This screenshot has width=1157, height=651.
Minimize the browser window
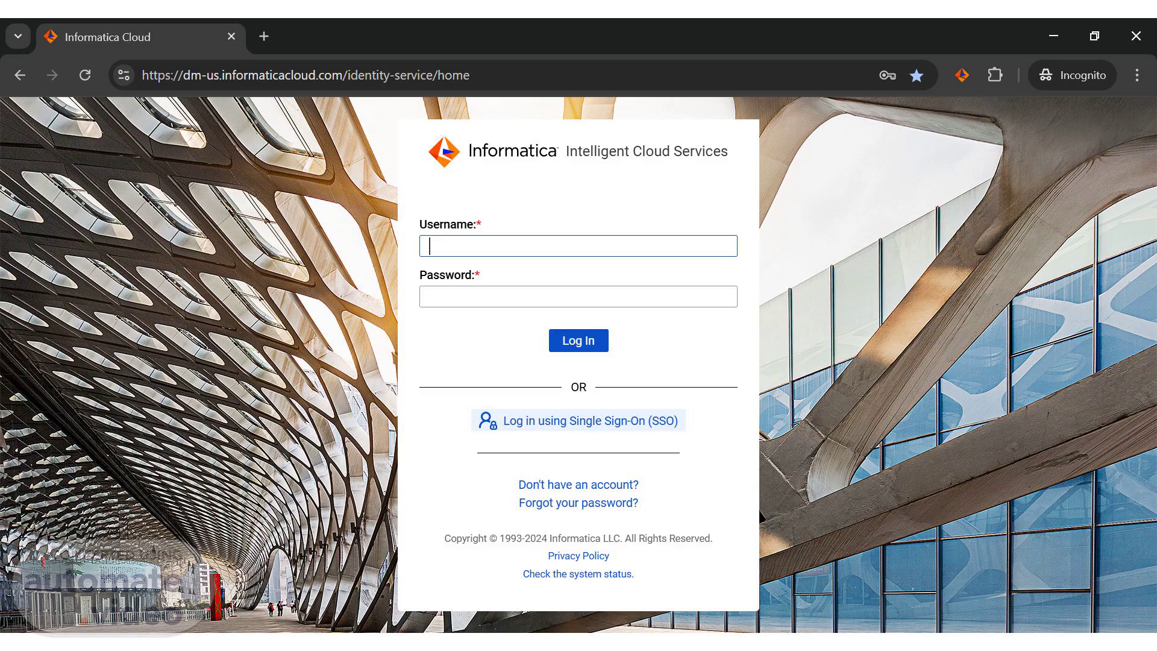click(1053, 36)
